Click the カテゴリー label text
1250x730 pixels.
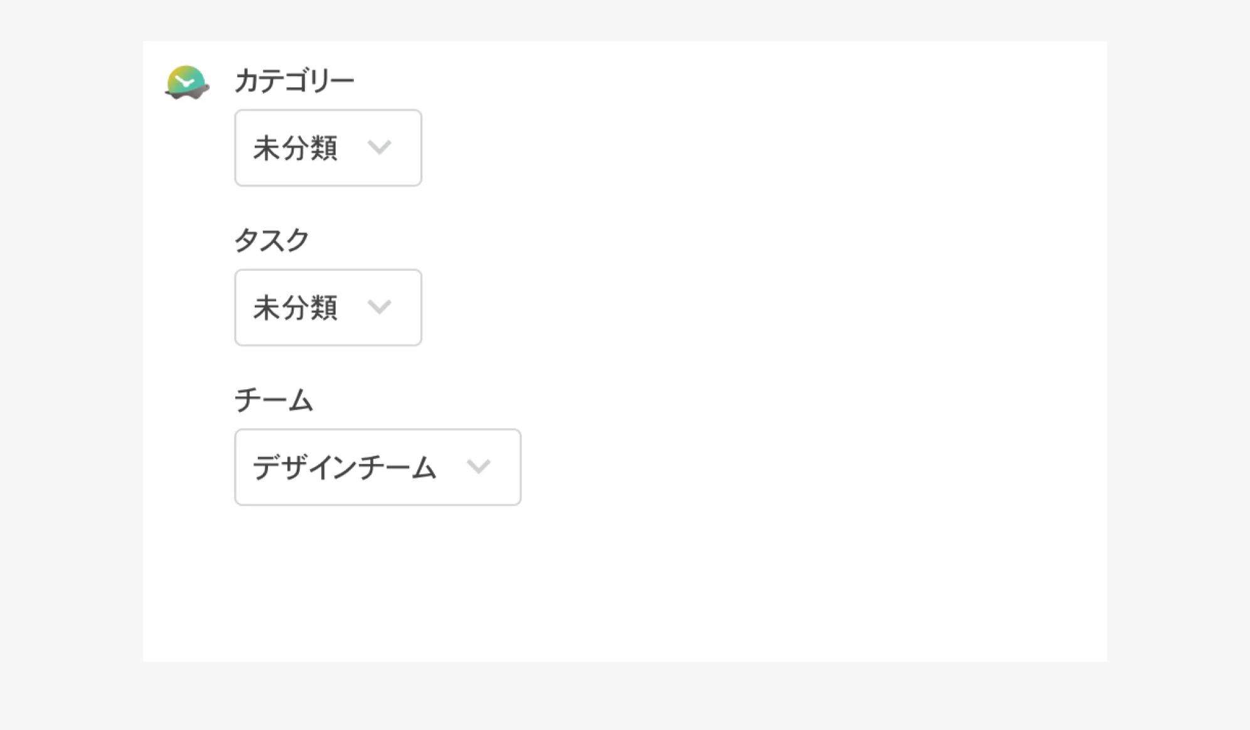(295, 80)
